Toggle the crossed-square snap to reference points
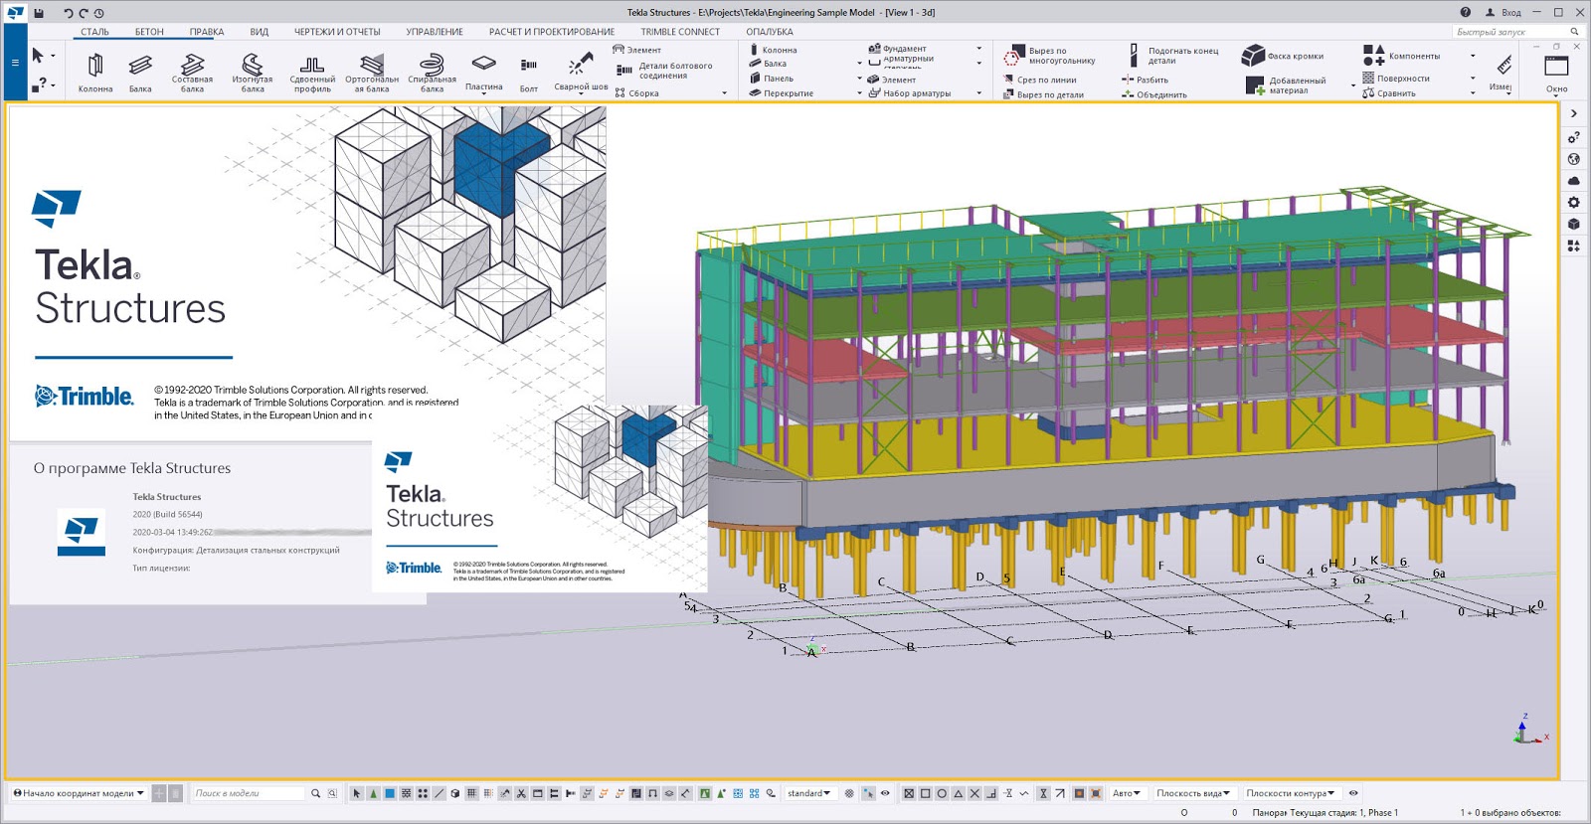This screenshot has height=824, width=1591. coord(908,793)
